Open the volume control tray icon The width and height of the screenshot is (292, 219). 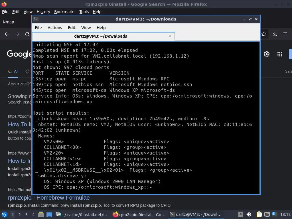coord(249,214)
